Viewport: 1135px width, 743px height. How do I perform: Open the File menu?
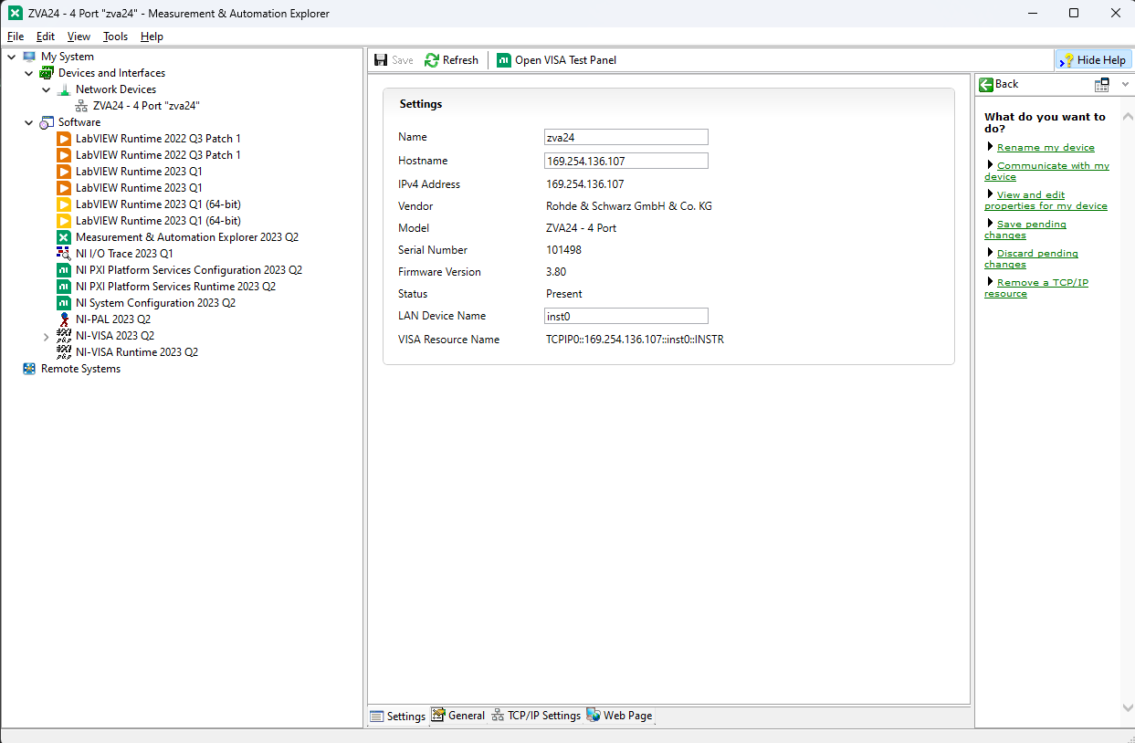pos(16,37)
